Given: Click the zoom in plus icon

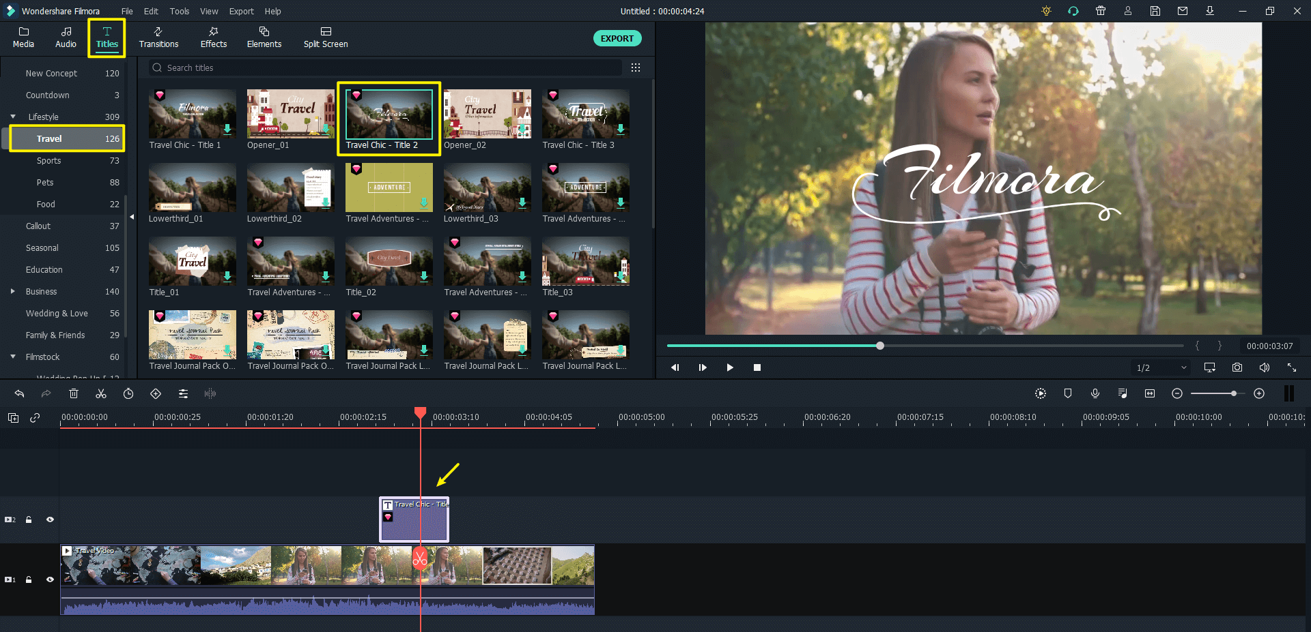Looking at the screenshot, I should coord(1259,393).
